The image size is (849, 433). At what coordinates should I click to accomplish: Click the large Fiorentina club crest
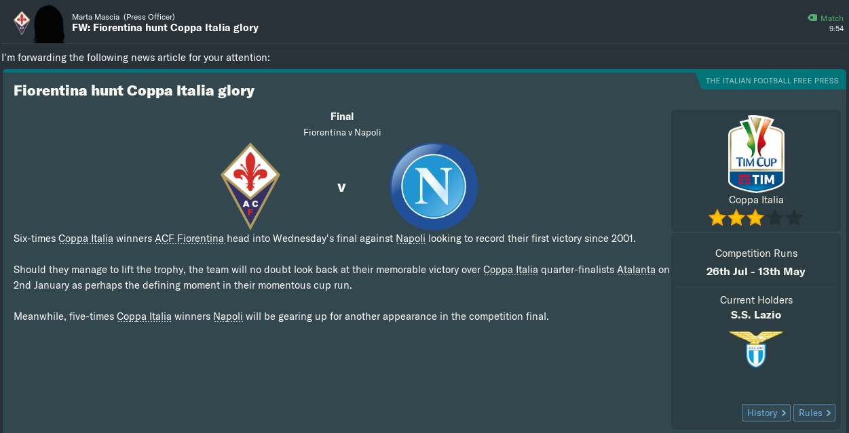250,186
